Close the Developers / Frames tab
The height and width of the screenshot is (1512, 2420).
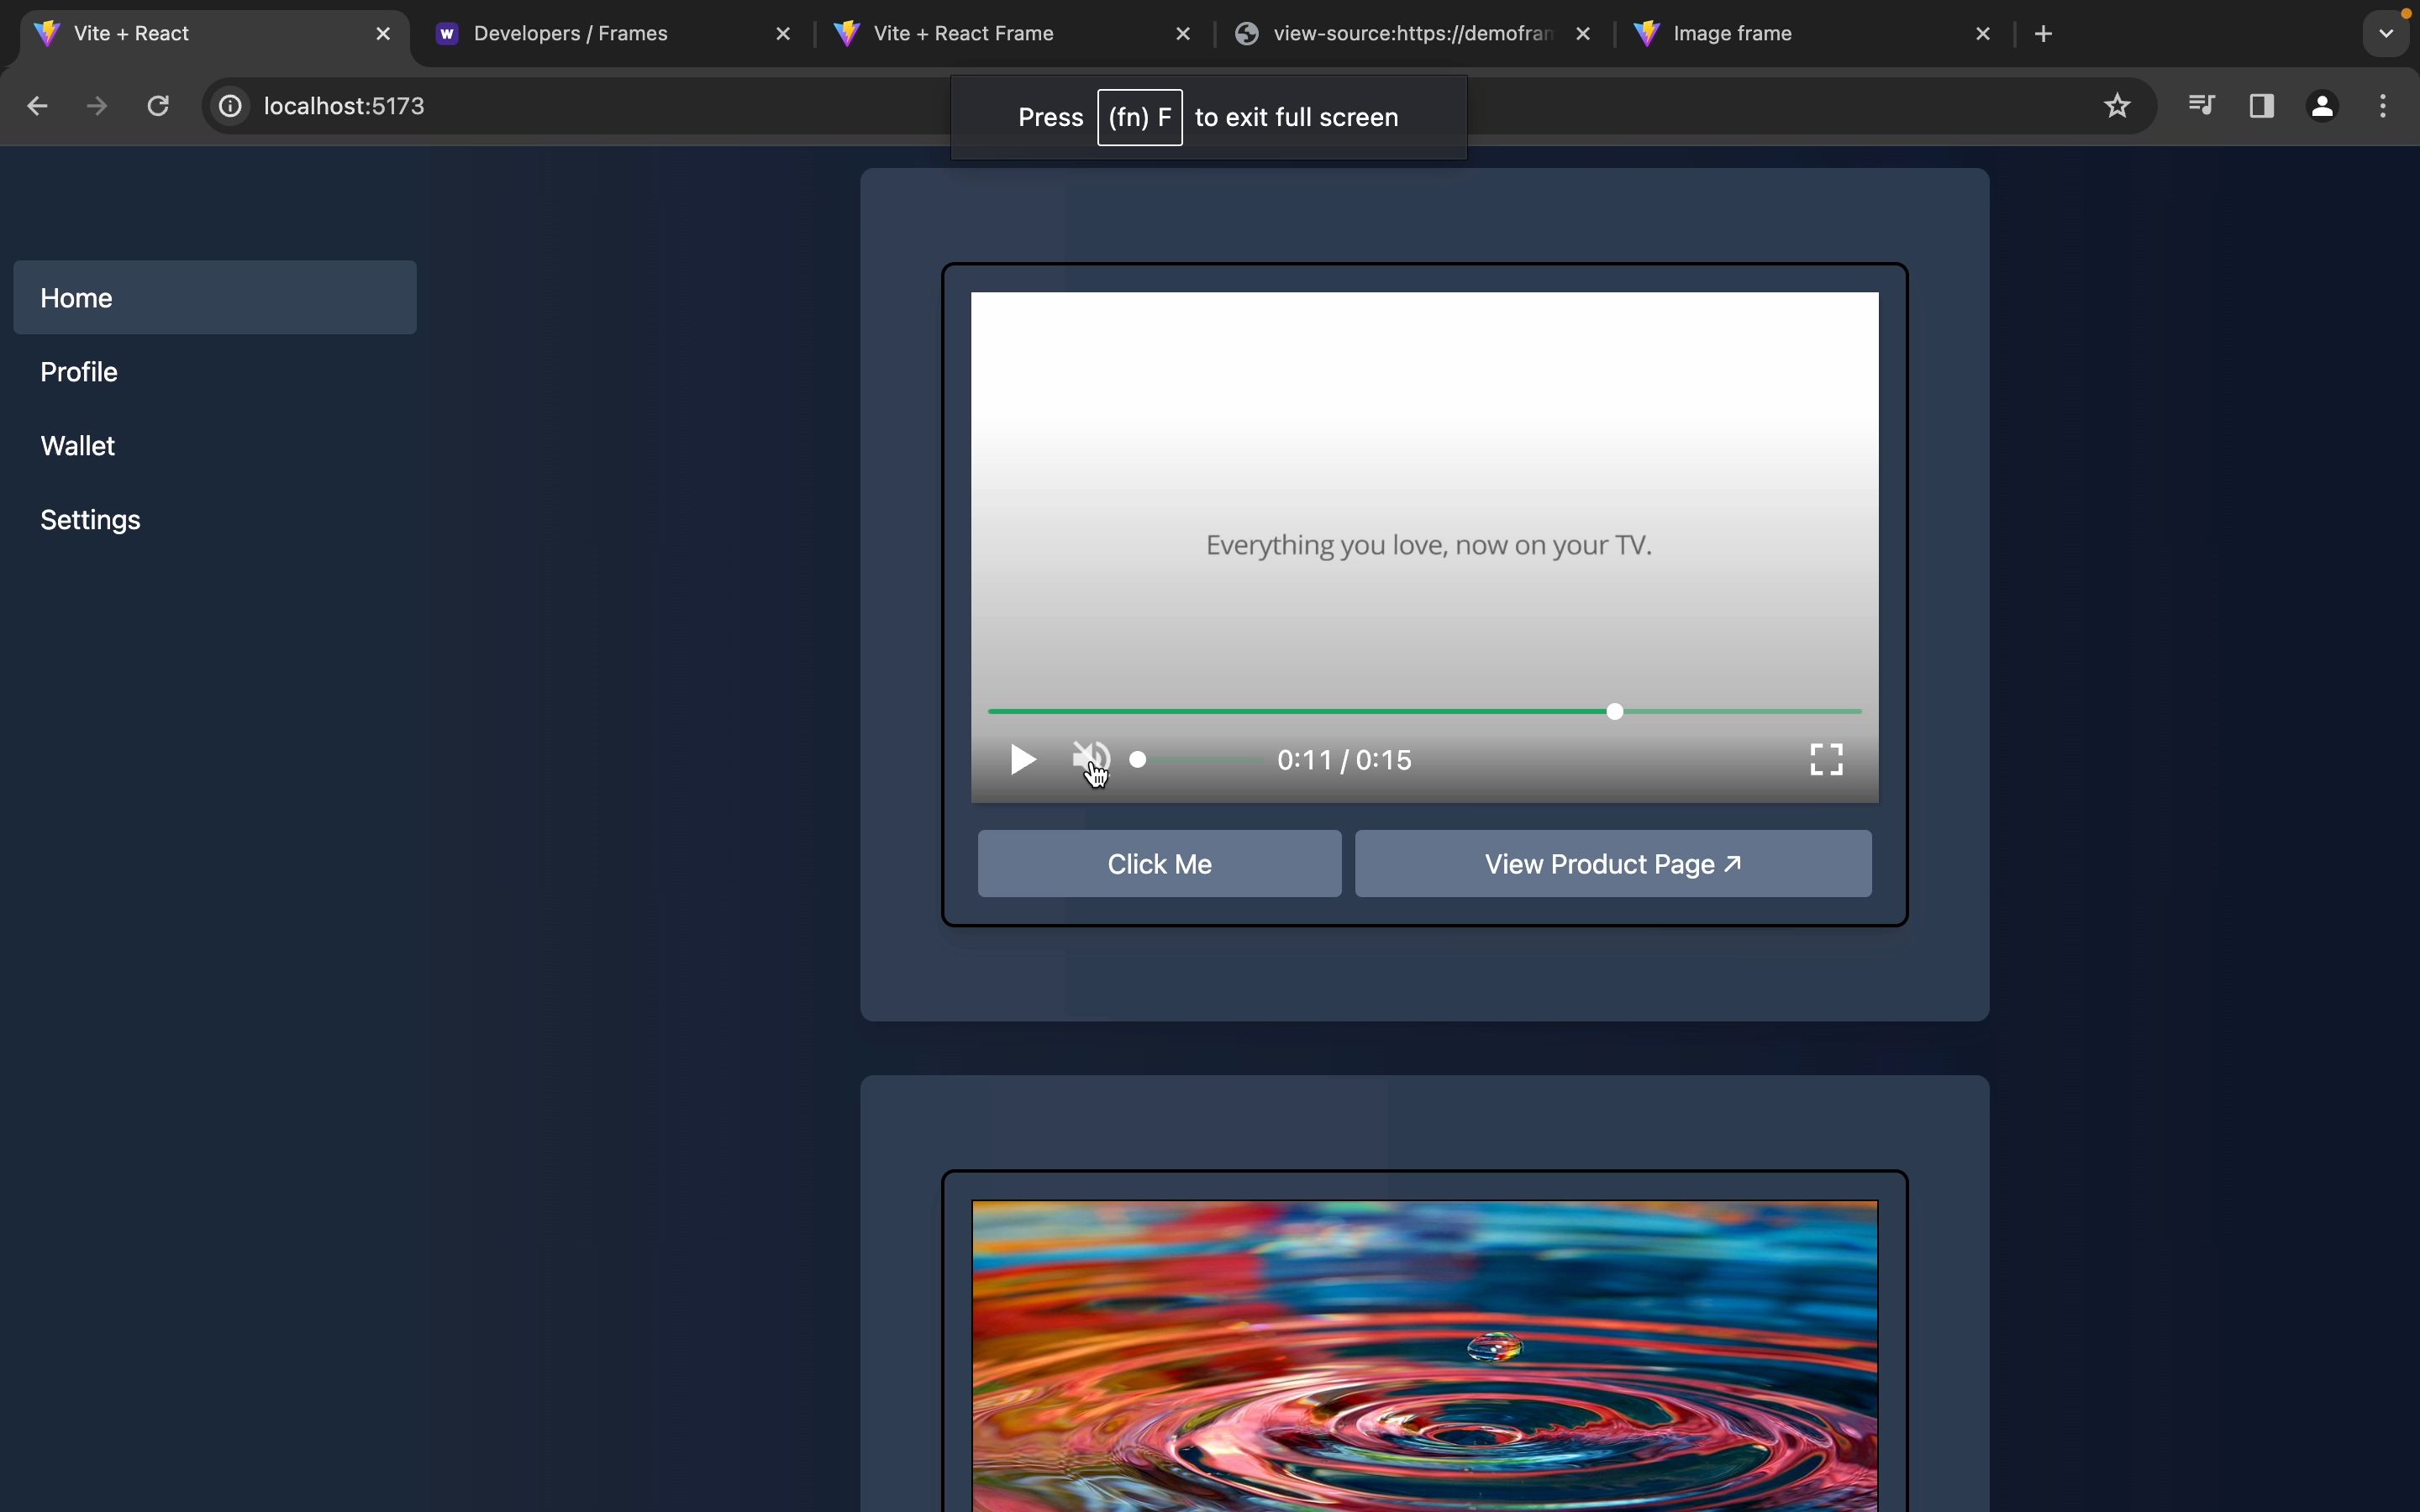click(x=784, y=34)
